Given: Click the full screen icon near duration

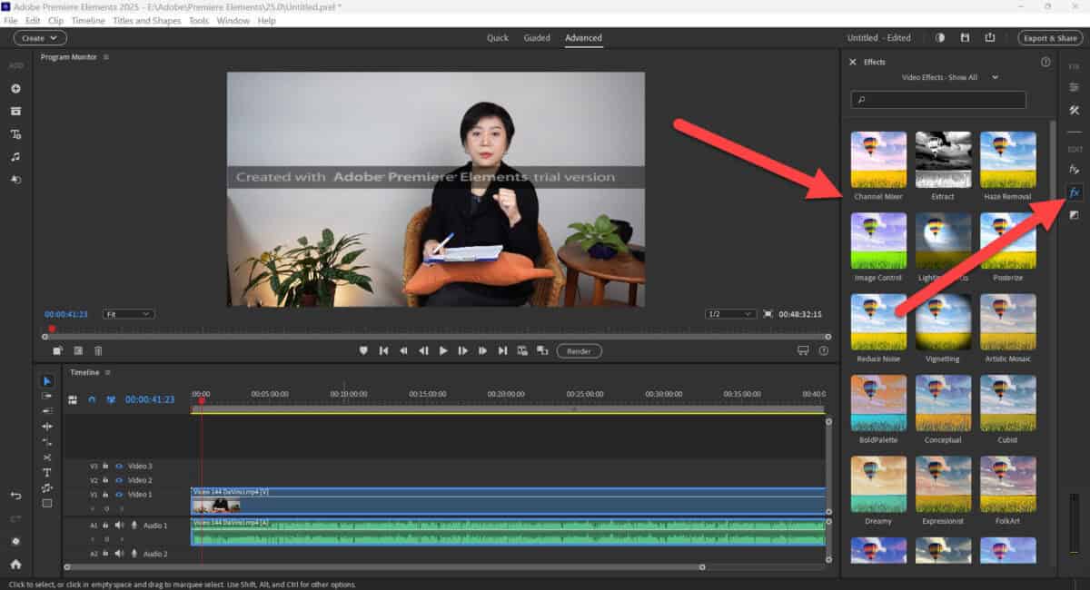Looking at the screenshot, I should [768, 314].
